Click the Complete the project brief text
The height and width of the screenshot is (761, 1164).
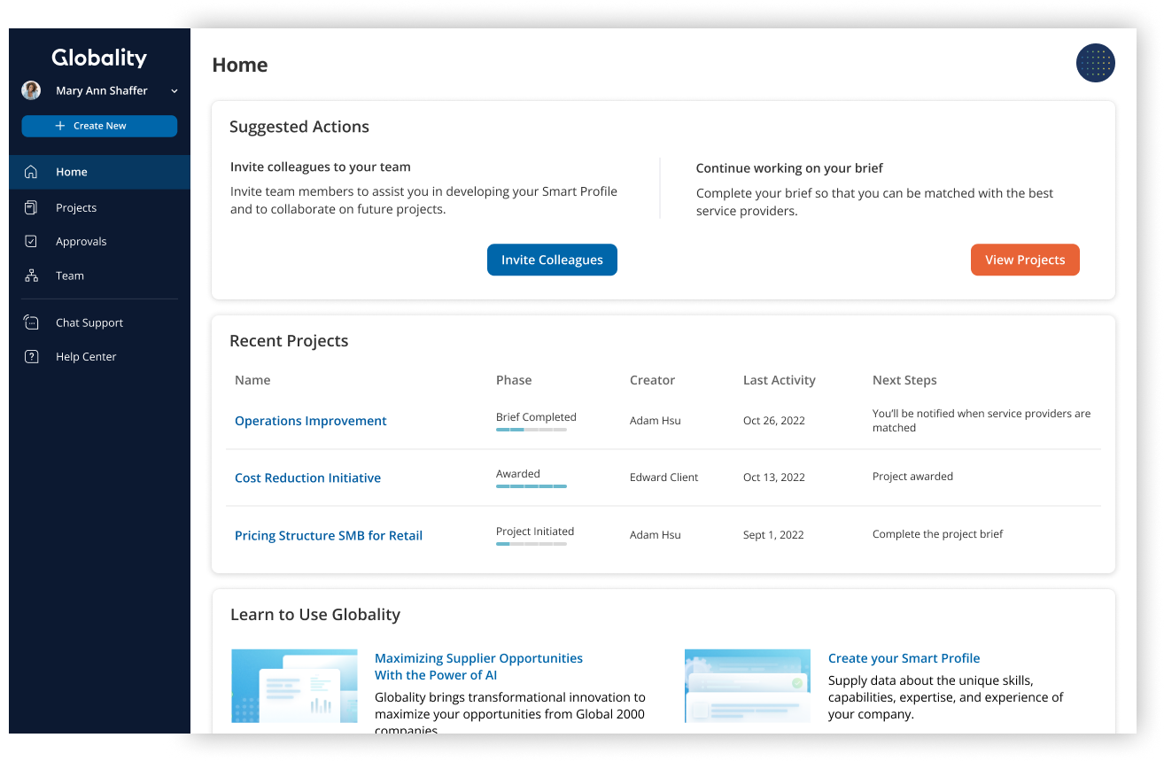(938, 534)
